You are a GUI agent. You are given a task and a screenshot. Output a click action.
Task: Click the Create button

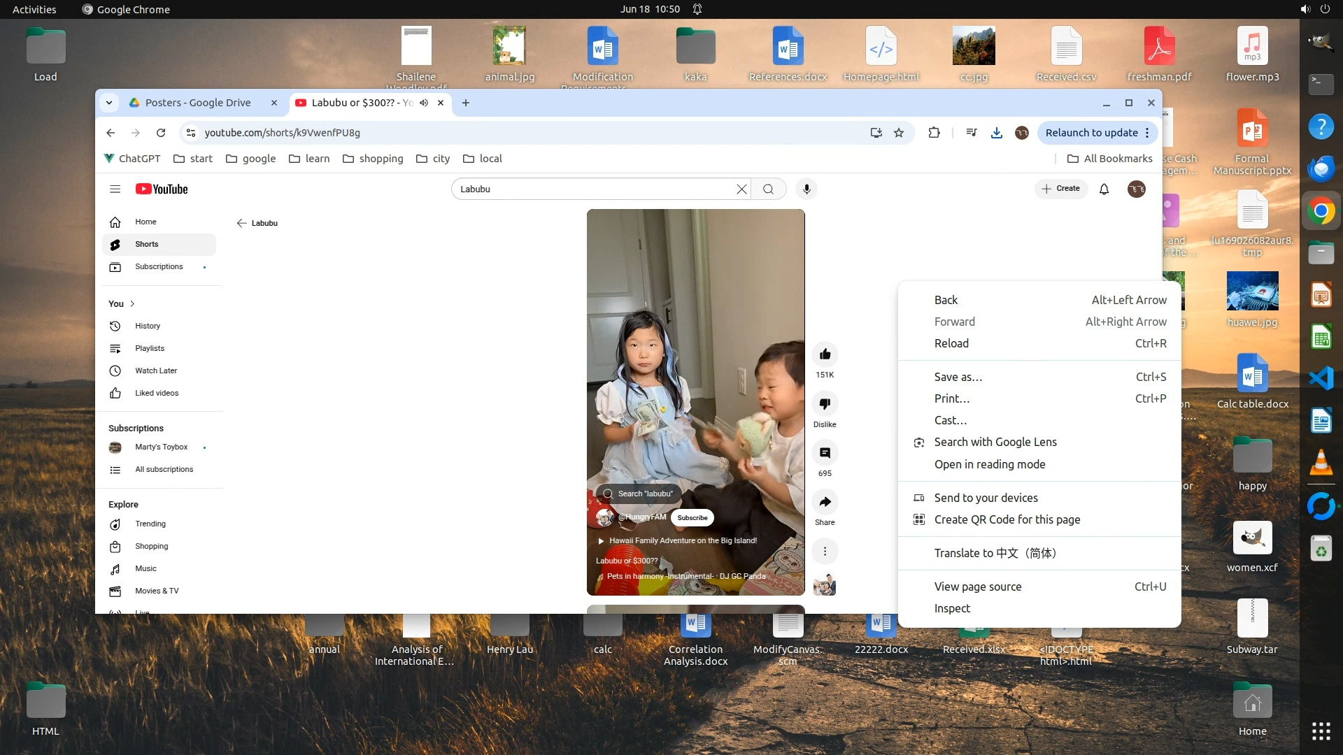tap(1060, 189)
